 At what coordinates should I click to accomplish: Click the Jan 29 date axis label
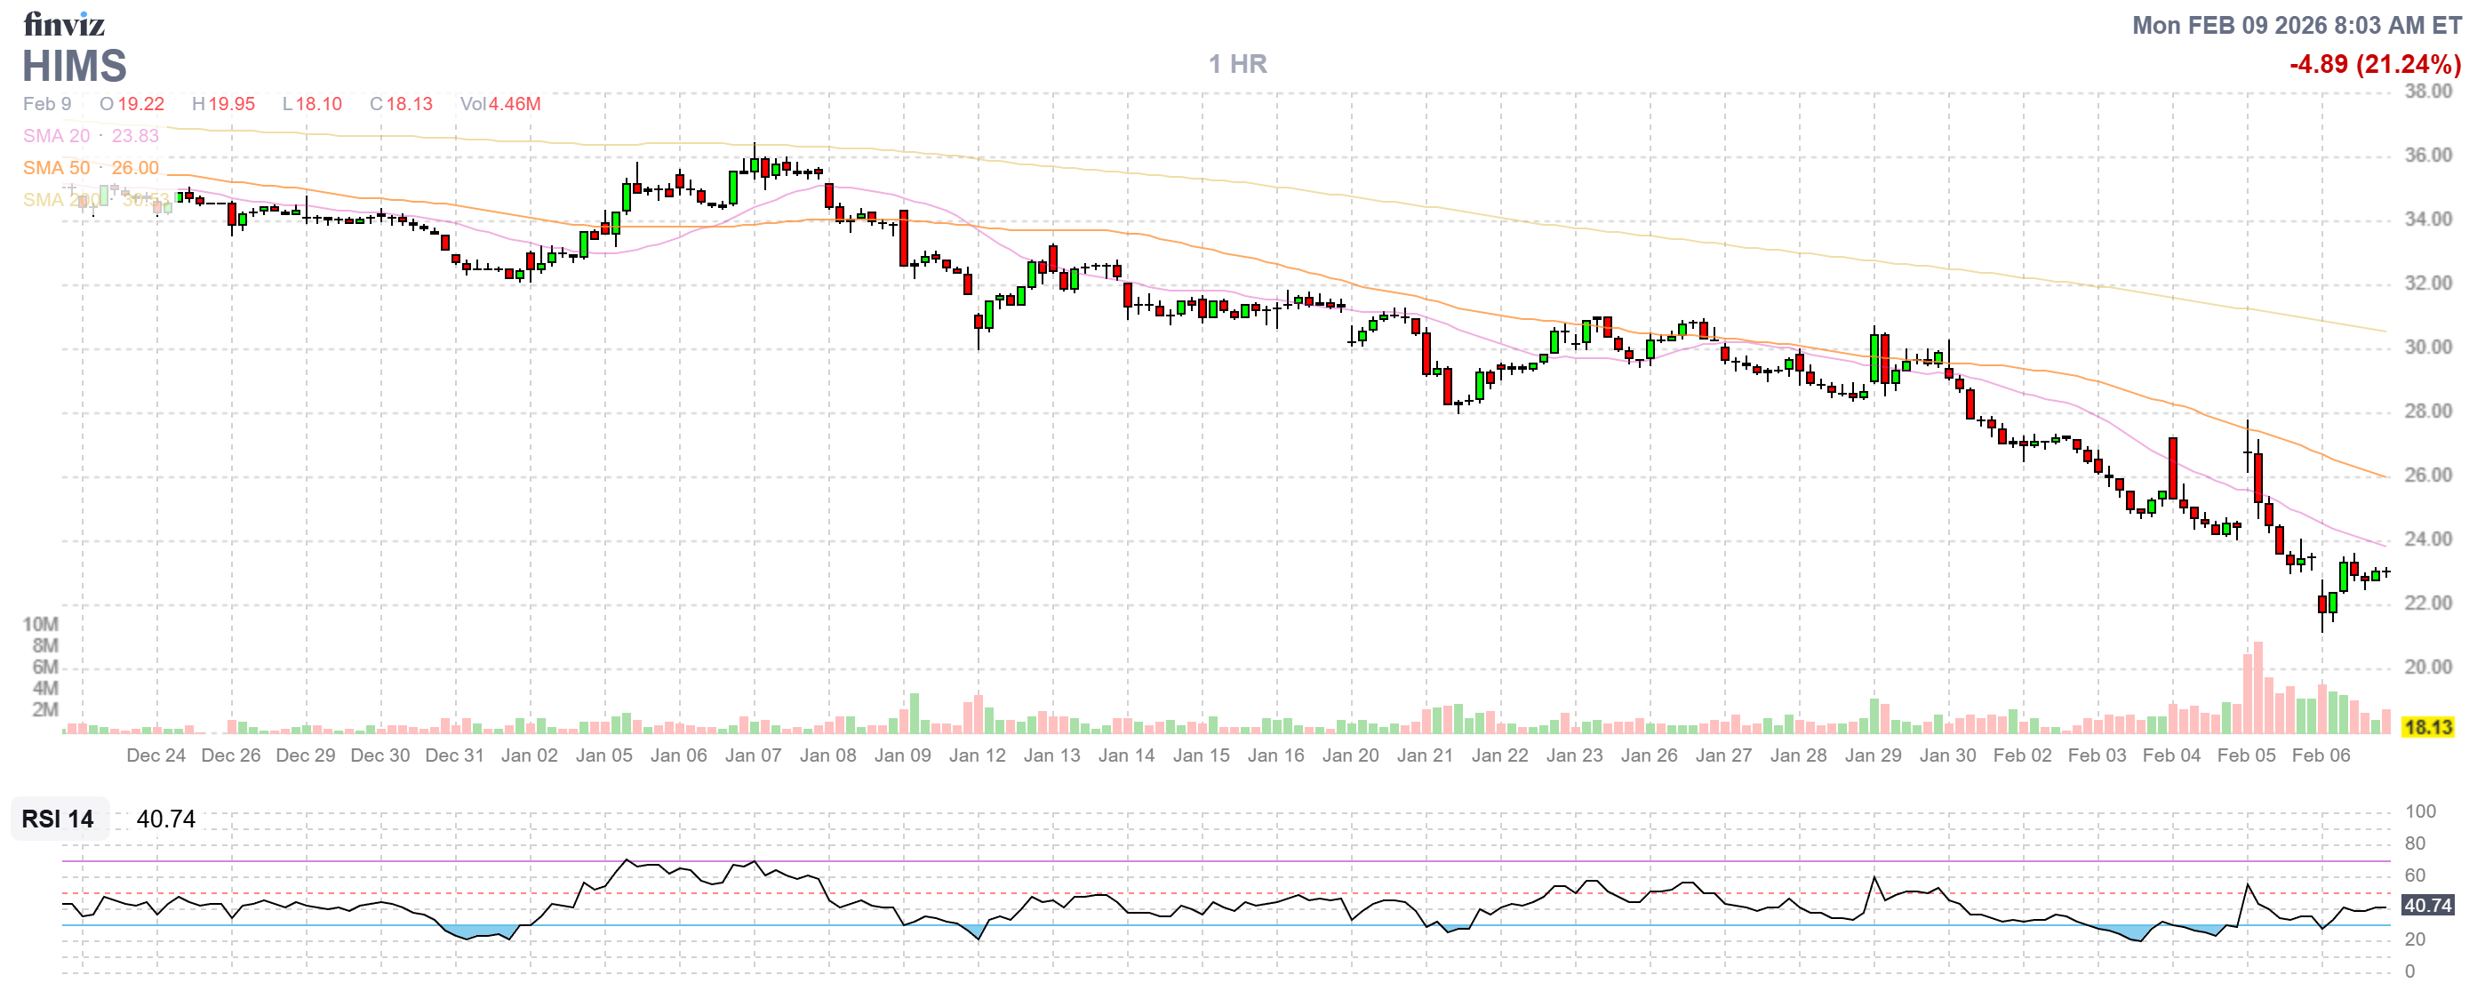pyautogui.click(x=1873, y=755)
